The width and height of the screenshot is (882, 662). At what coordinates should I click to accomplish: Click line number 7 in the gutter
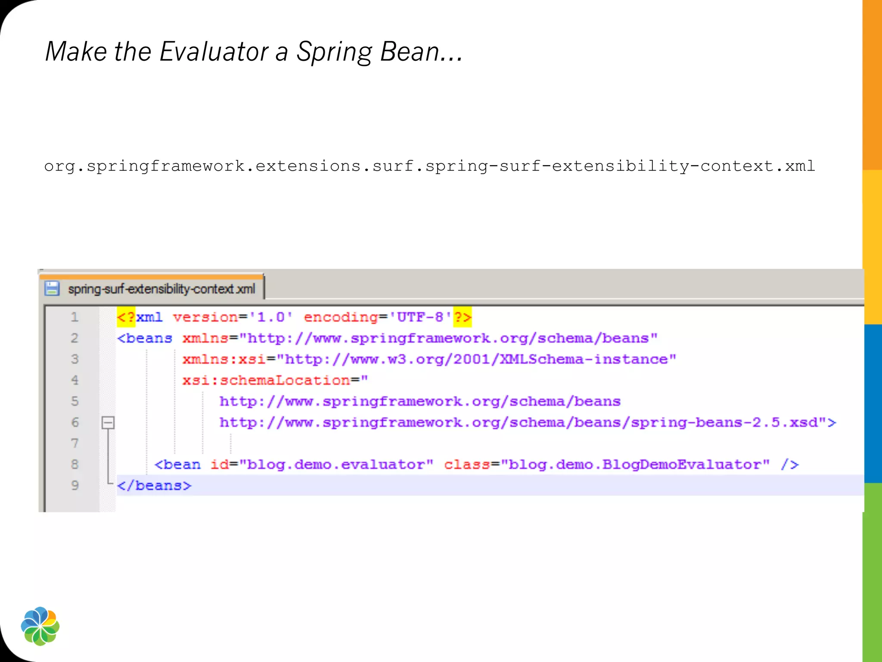[x=75, y=443]
